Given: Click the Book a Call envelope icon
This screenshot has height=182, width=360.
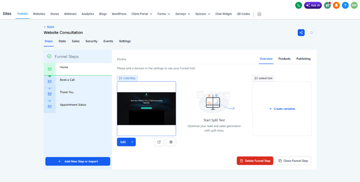Looking at the screenshot, I should click(50, 81).
